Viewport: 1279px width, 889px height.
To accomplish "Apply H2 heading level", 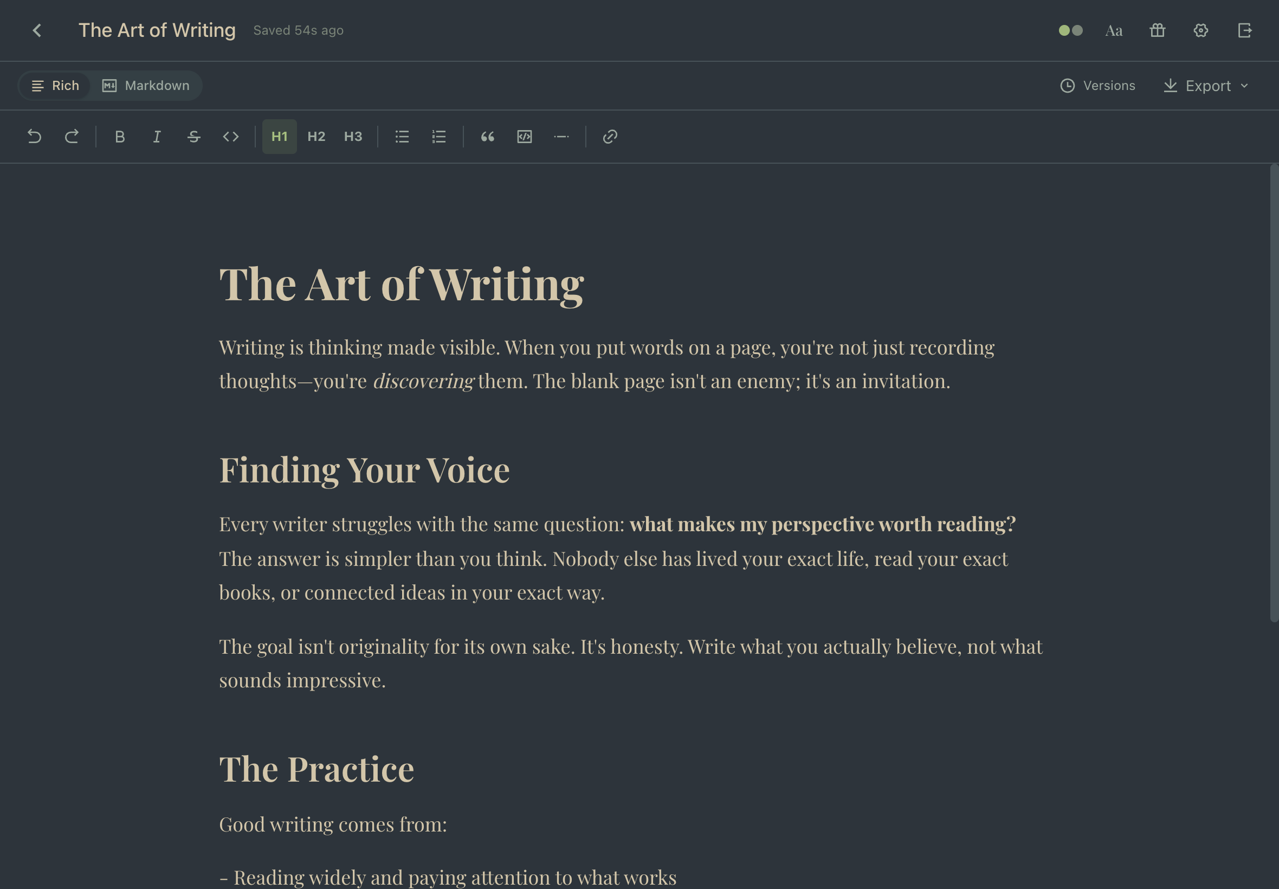I will pos(316,137).
